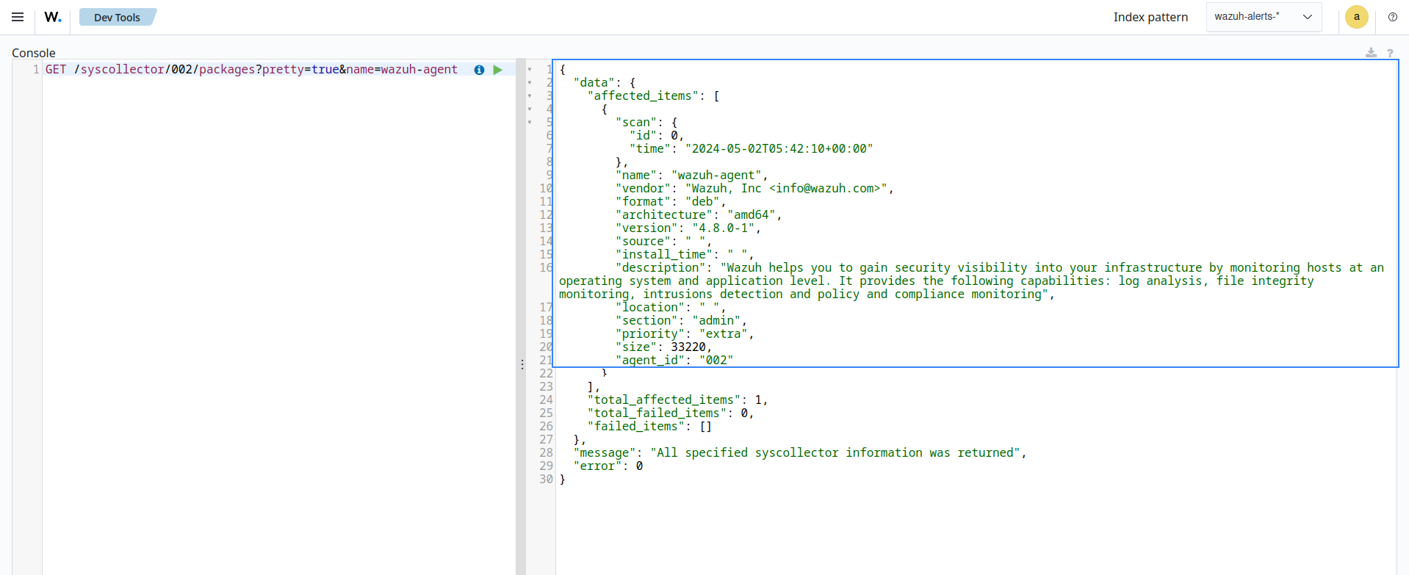Select the Dev Tools breadcrumb tab
The height and width of the screenshot is (575, 1409).
coord(117,18)
